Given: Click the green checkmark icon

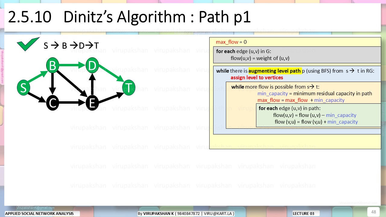Looking at the screenshot, I should pyautogui.click(x=28, y=44).
